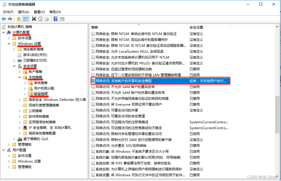281x181 pixels.
Task: Click the IP 安全策略 node icon
Action: [x=25, y=128]
